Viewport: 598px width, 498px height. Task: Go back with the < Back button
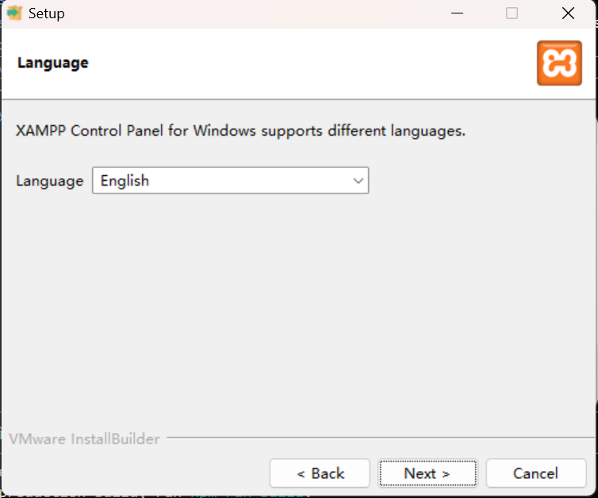click(320, 473)
